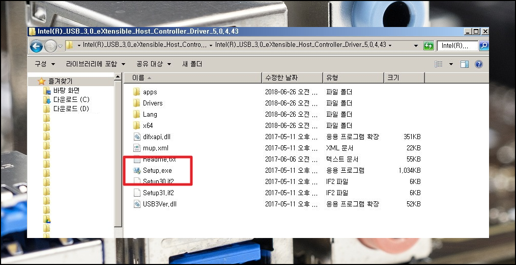The width and height of the screenshot is (516, 265).
Task: Click the file name USB3Ver.dll
Action: (x=160, y=204)
